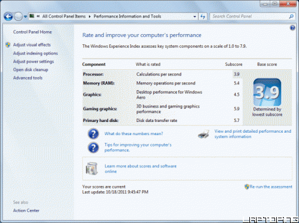Viewport: 299px width, 223px height.
Task: Open Adjust power settings
Action: [x=33, y=62]
